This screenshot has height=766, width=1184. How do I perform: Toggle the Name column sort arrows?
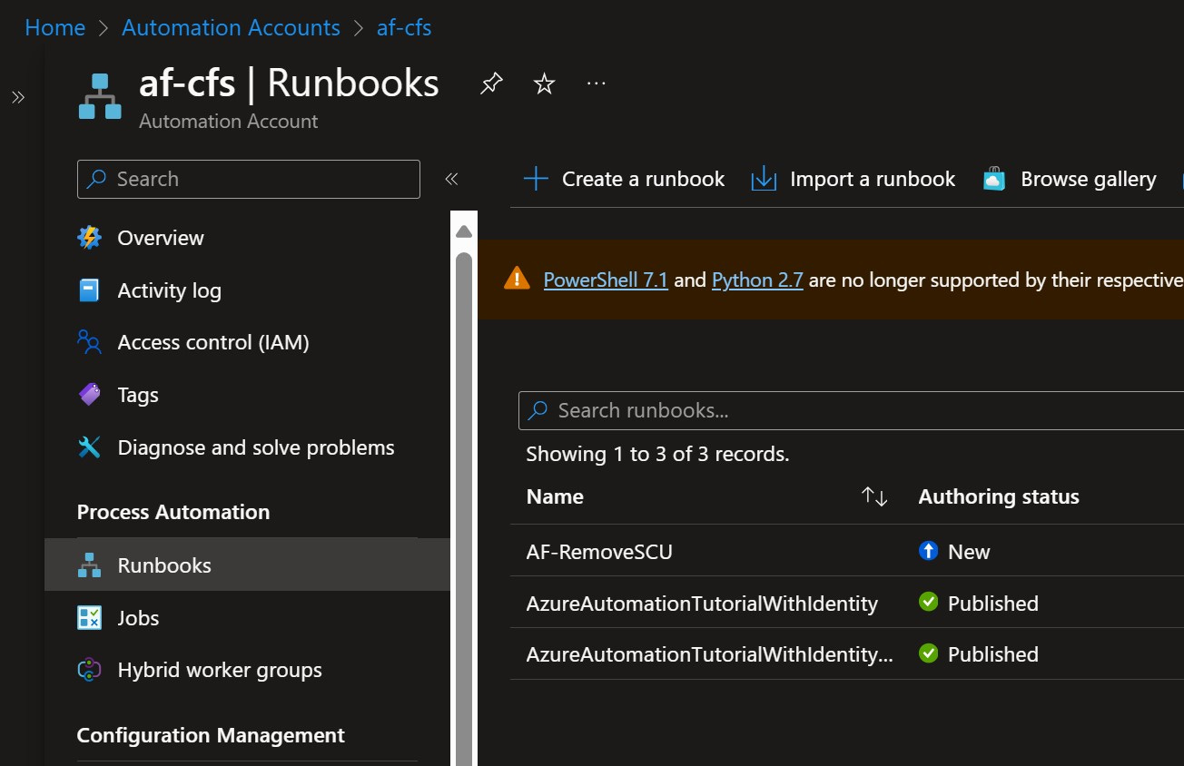[x=874, y=496]
